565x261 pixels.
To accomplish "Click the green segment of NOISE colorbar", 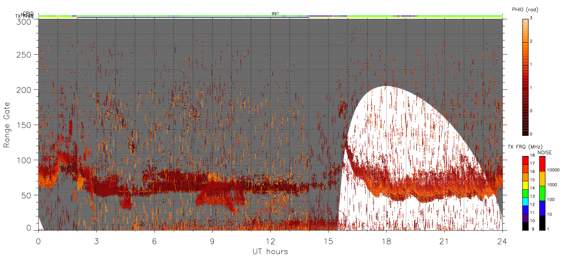I will coord(542,193).
